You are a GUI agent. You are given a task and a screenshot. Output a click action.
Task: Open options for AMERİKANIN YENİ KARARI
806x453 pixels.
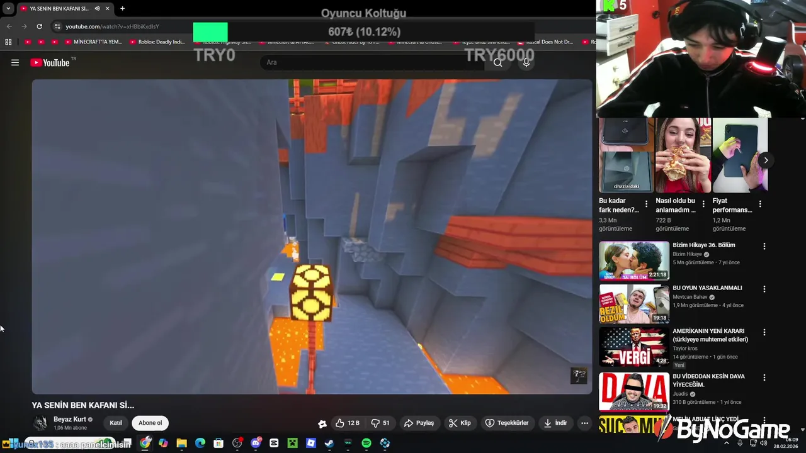(764, 332)
